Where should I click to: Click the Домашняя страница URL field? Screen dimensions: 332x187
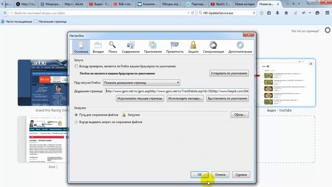point(177,91)
